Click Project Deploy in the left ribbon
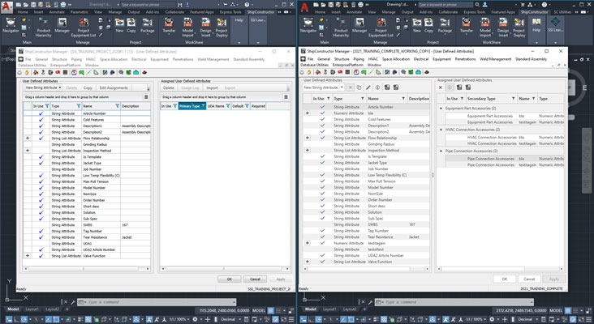The width and height of the screenshot is (594, 324). point(222,28)
